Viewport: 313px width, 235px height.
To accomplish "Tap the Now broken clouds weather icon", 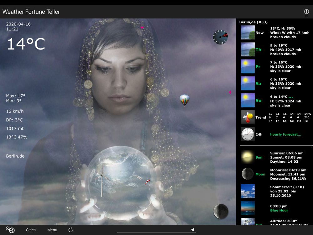I will (x=248, y=32).
